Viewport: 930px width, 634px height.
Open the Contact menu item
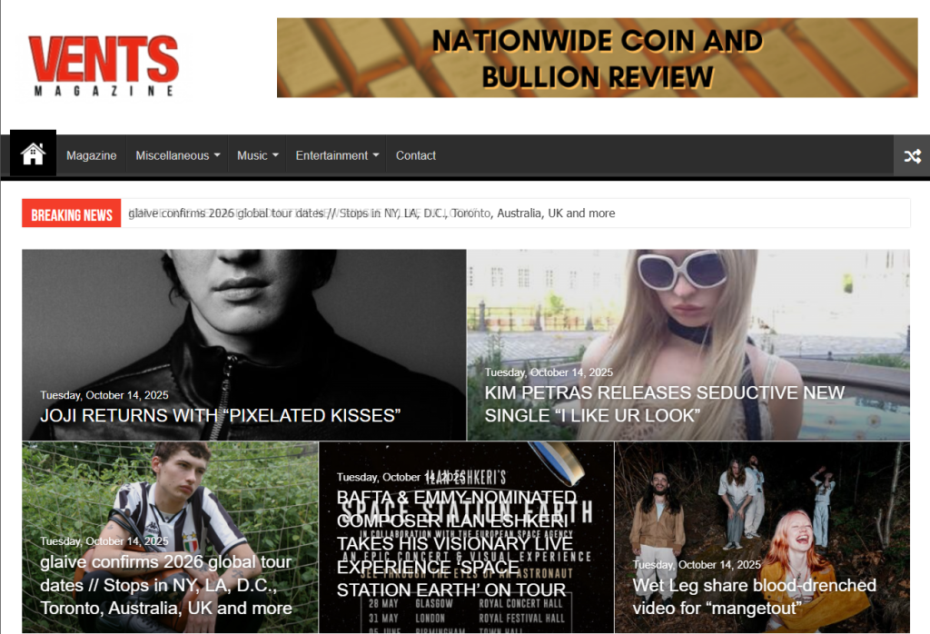pyautogui.click(x=416, y=155)
